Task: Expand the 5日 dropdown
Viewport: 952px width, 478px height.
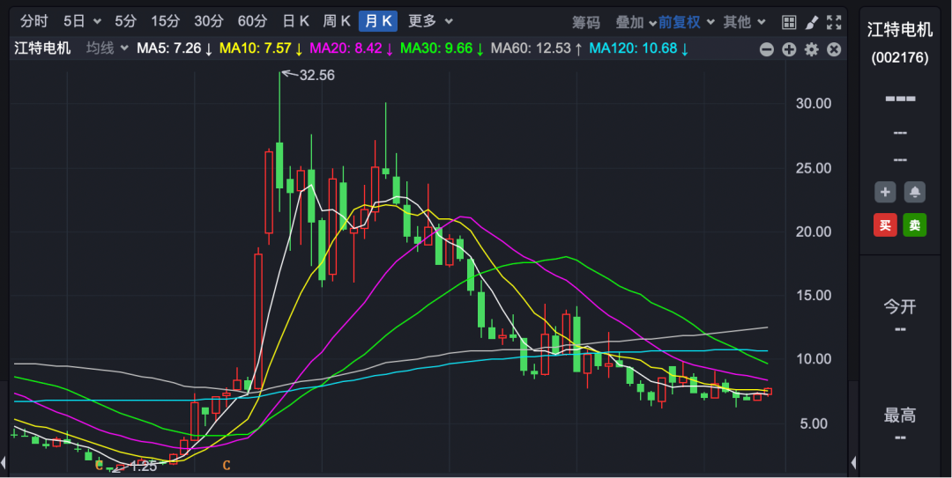Action: coord(82,21)
